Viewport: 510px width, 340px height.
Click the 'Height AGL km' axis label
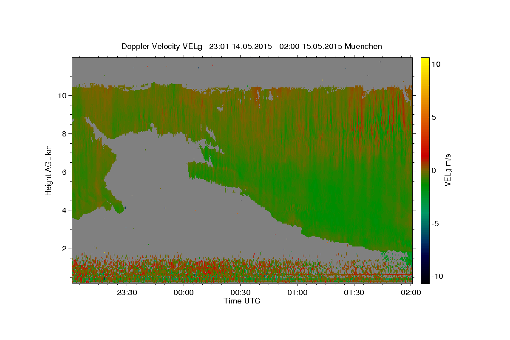coord(48,170)
